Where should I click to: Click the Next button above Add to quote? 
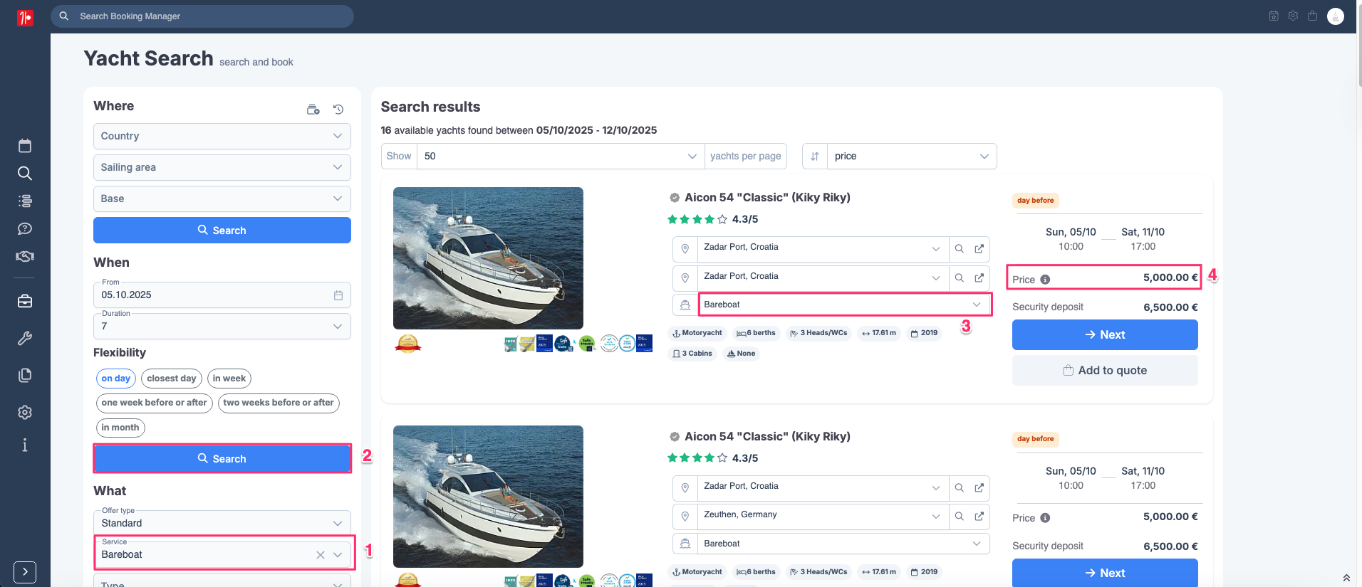[1105, 335]
